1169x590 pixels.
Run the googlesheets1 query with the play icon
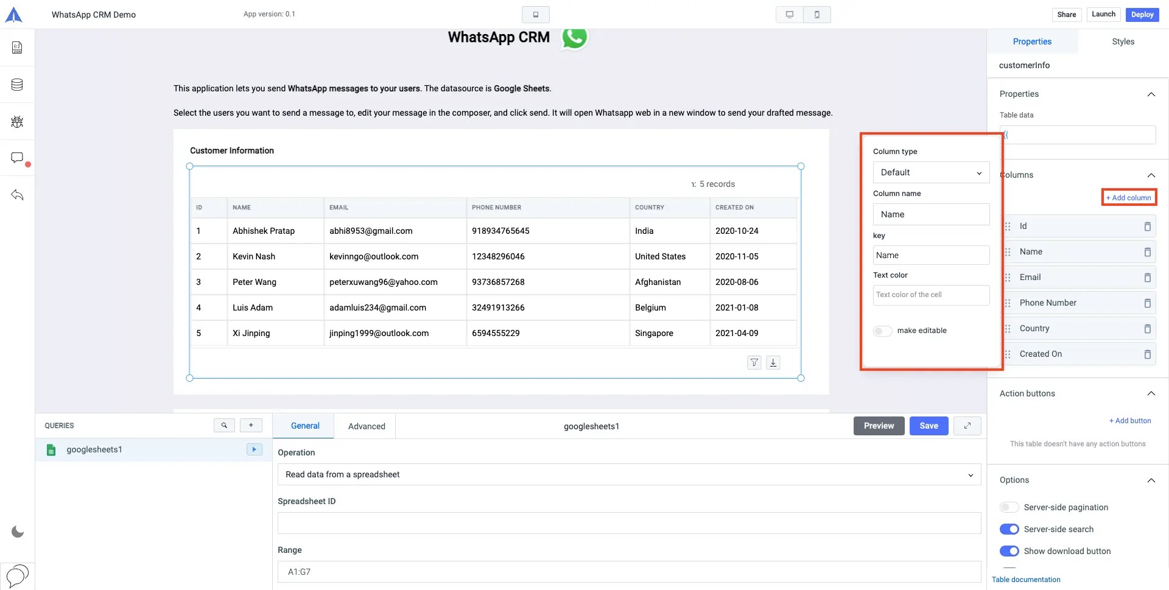[x=254, y=449]
